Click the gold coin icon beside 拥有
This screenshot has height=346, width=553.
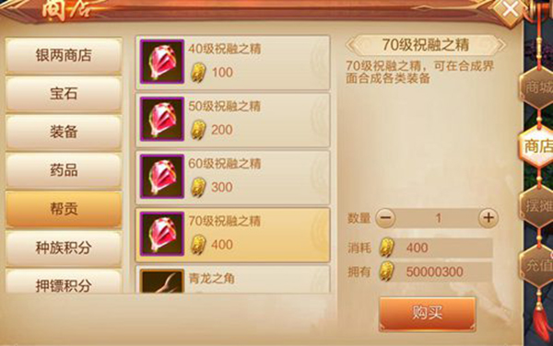tap(387, 271)
